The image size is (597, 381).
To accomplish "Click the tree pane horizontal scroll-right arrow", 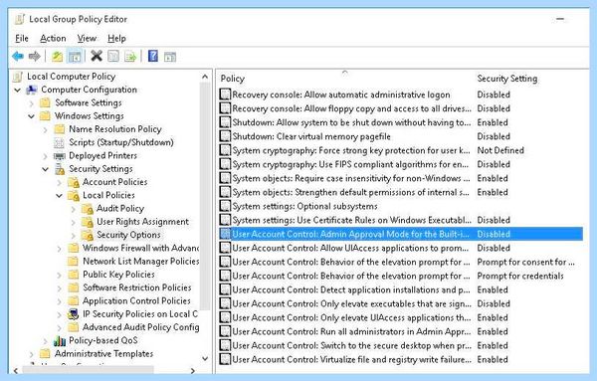I will tap(193, 370).
